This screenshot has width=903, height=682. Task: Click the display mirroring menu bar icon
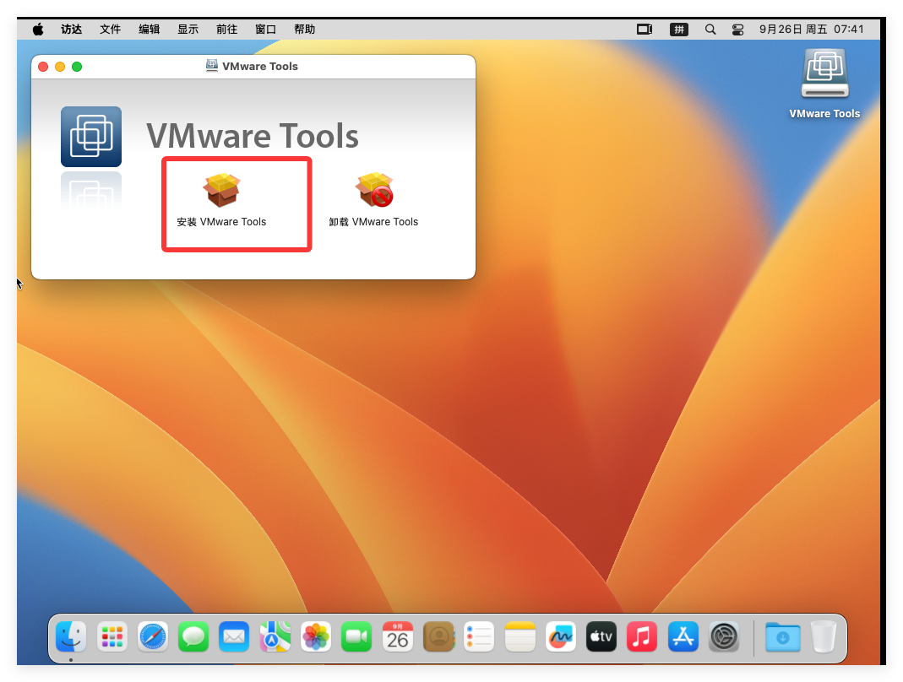coord(645,30)
